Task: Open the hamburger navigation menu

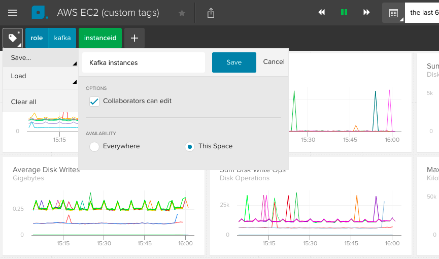Action: point(13,13)
